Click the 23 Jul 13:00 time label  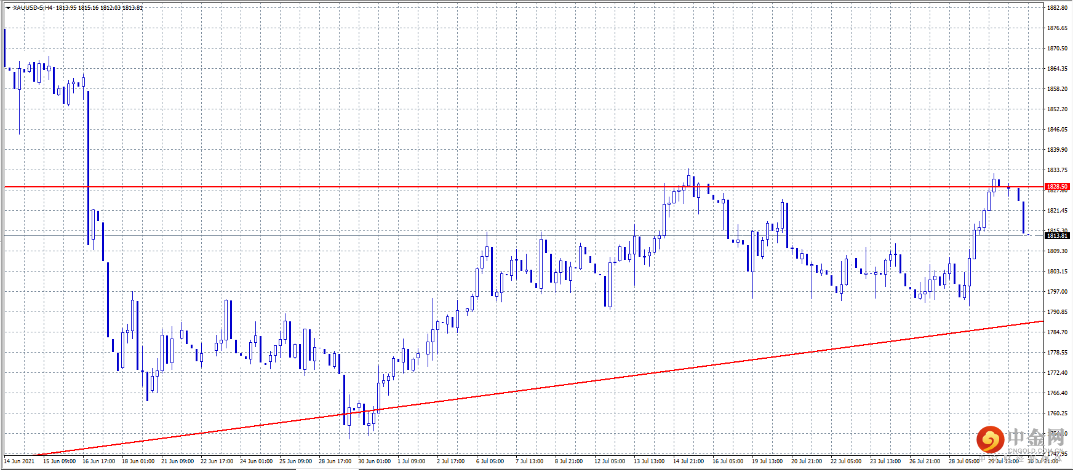885,461
